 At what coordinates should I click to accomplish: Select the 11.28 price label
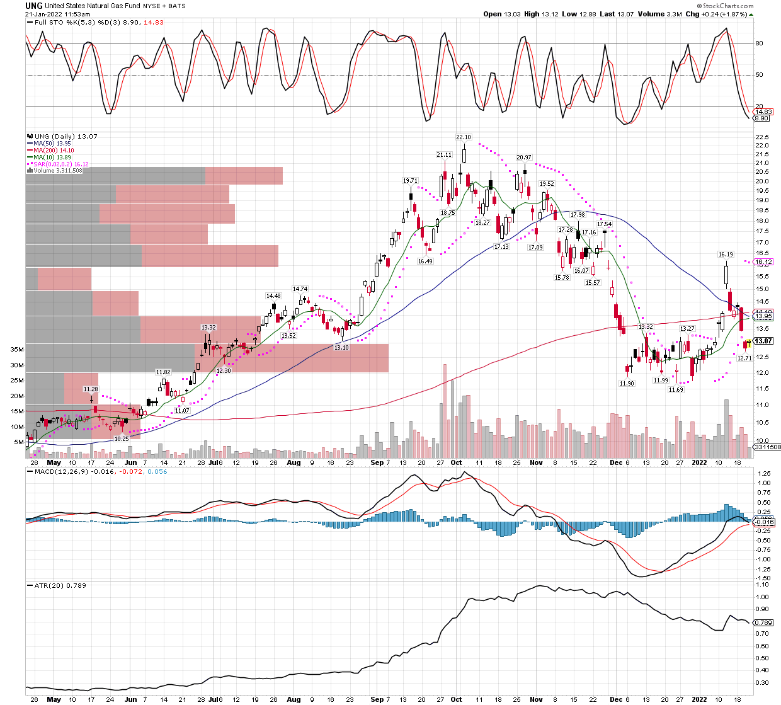(x=91, y=389)
